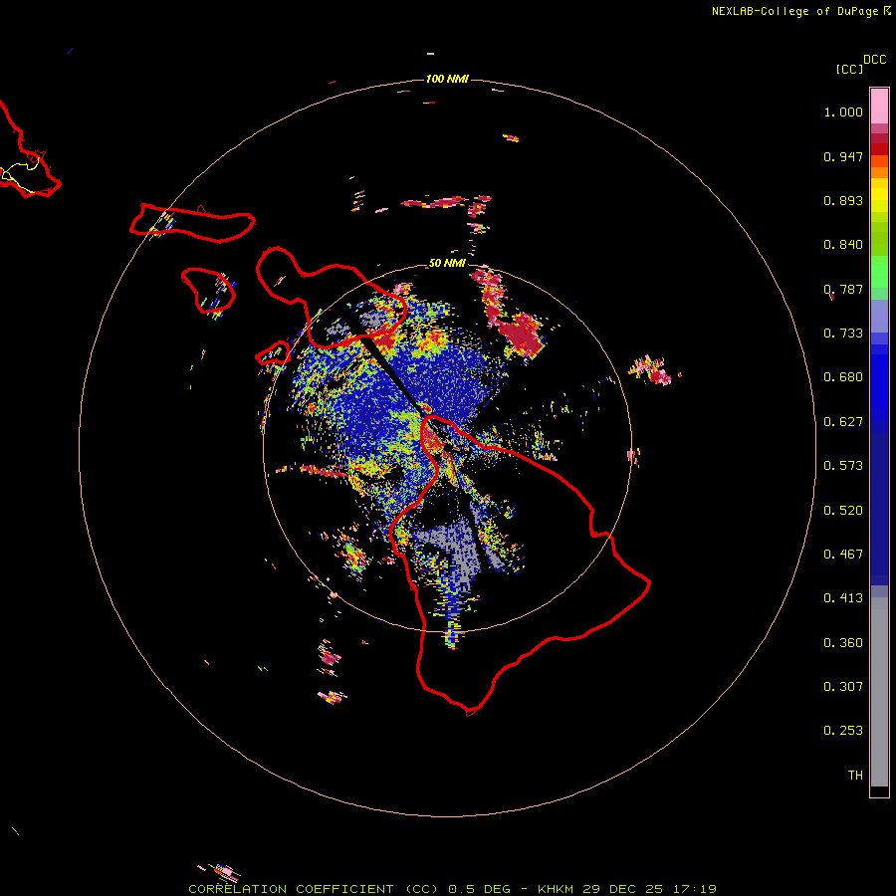Click the 0.573 scale value
Screen dimensions: 896x896
point(843,466)
